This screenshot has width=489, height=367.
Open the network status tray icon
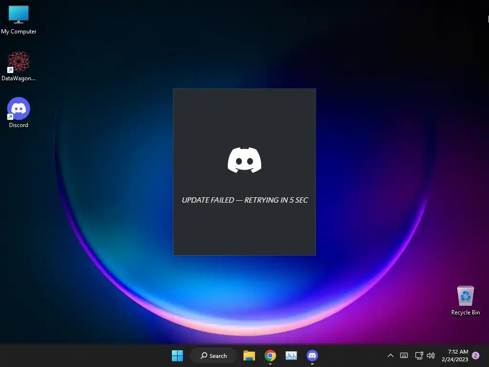(419, 356)
